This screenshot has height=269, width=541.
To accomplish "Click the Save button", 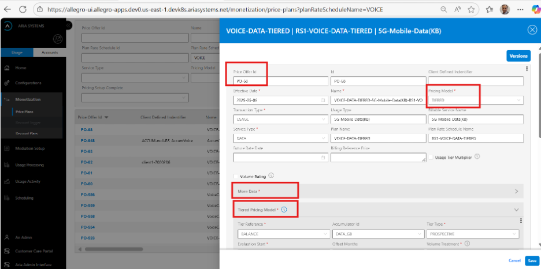I will click(x=532, y=260).
